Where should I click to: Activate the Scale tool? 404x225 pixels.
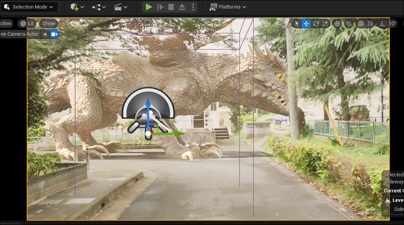(325, 24)
